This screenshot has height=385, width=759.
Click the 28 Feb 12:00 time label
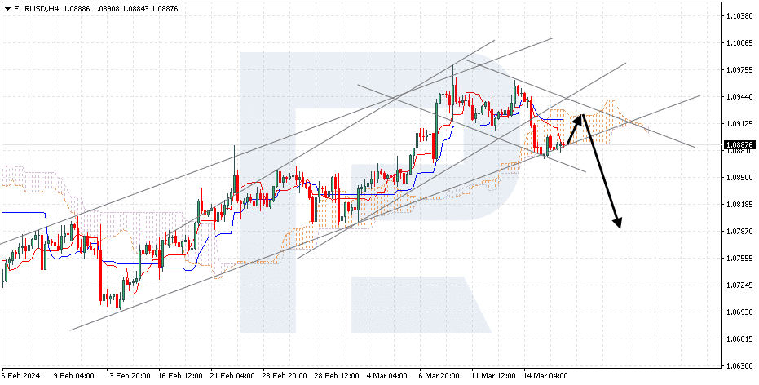[336, 376]
